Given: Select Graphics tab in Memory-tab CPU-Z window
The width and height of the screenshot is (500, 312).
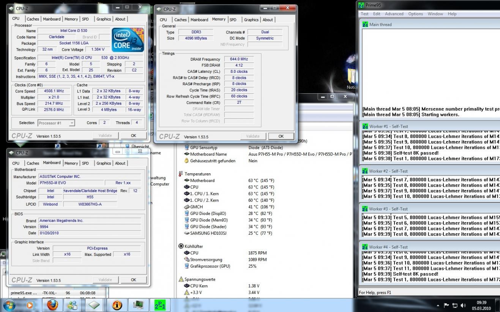Looking at the screenshot, I should click(x=251, y=20).
